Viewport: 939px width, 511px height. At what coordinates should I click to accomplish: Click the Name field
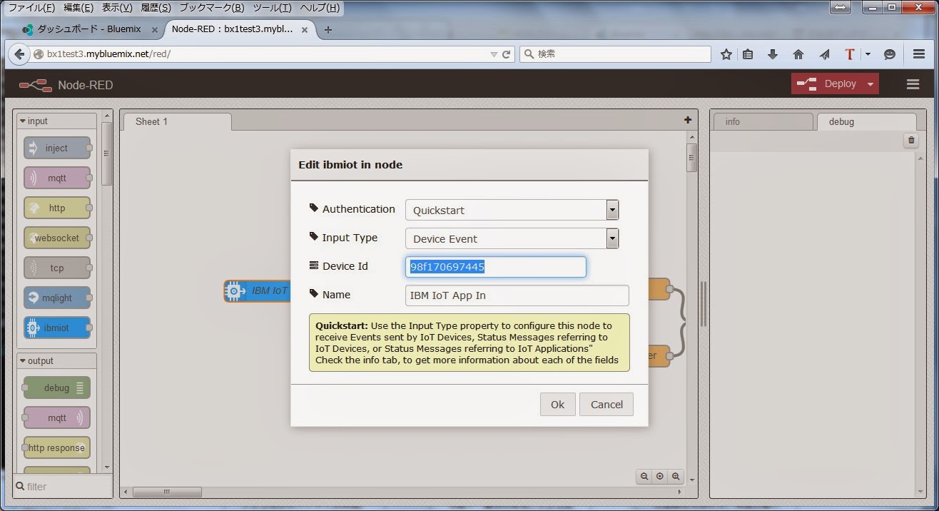517,295
